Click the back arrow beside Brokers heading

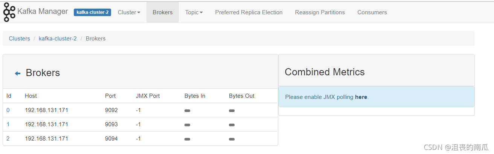pyautogui.click(x=18, y=73)
